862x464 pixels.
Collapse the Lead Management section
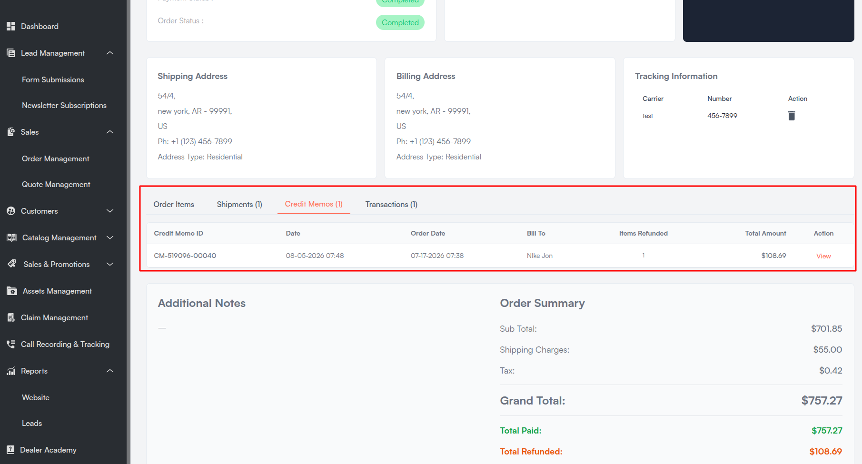pyautogui.click(x=110, y=53)
